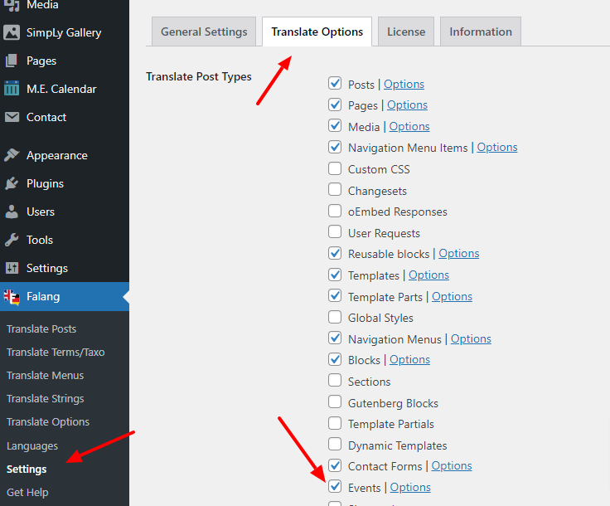Viewport: 610px width, 506px height.
Task: Click the Pages icon in sidebar
Action: point(12,61)
